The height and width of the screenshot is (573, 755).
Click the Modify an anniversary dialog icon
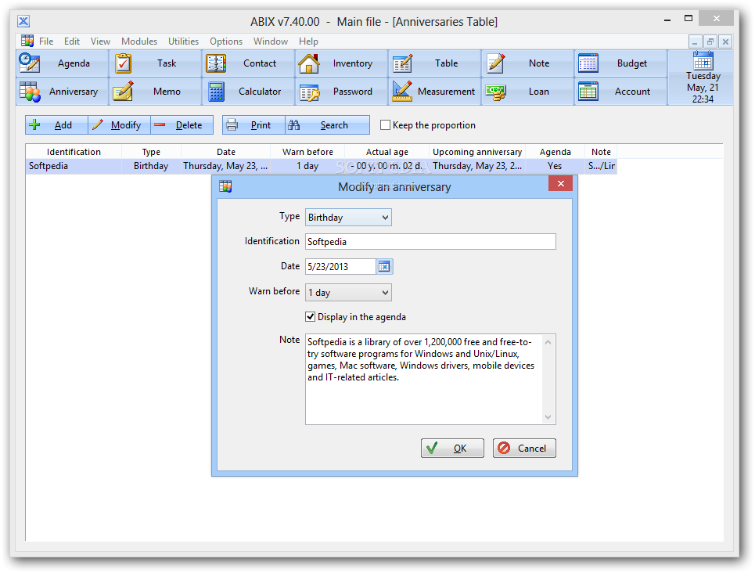click(x=225, y=186)
